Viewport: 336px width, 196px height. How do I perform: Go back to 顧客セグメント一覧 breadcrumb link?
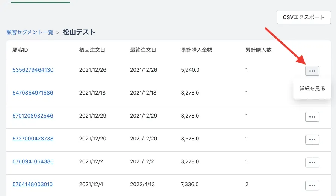[x=30, y=32]
